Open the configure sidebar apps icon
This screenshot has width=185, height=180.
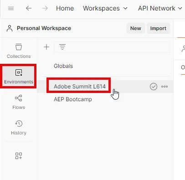[x=19, y=156]
